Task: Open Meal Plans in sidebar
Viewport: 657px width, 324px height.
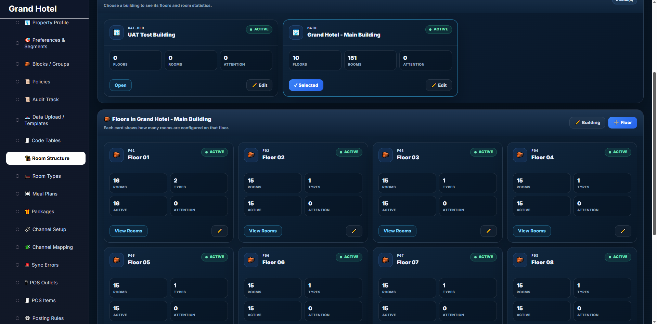Action: pos(46,194)
